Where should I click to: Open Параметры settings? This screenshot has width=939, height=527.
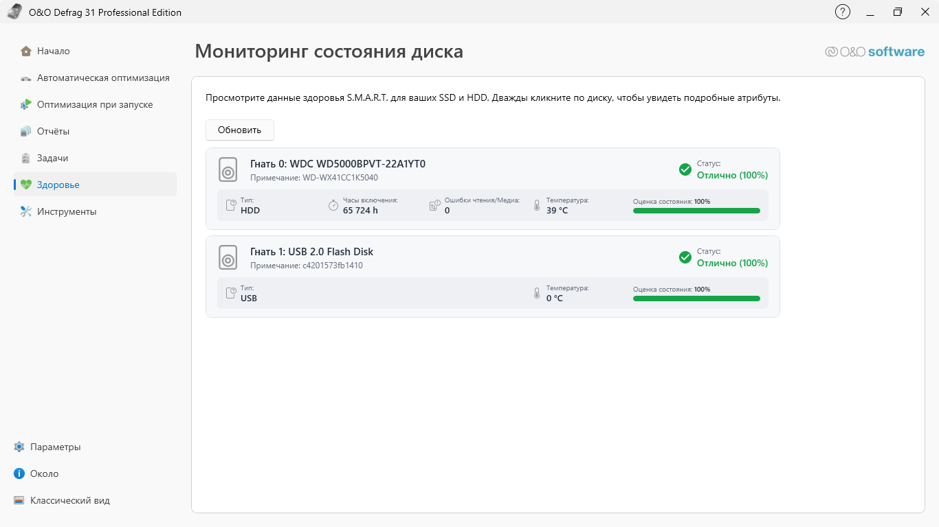56,447
